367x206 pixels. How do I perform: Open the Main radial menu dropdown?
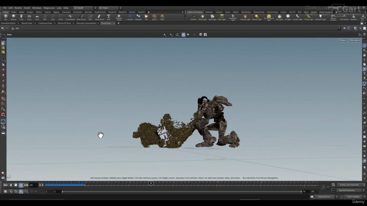pyautogui.click(x=110, y=8)
